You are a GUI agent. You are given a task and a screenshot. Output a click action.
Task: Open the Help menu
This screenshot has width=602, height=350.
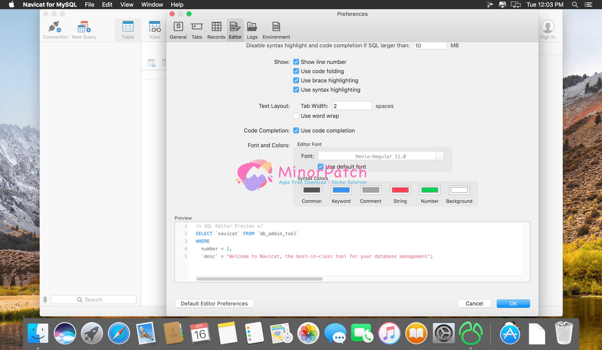pos(177,5)
